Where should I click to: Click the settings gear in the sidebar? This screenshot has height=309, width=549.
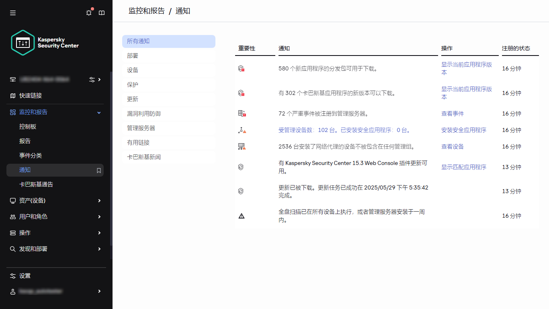click(12, 276)
